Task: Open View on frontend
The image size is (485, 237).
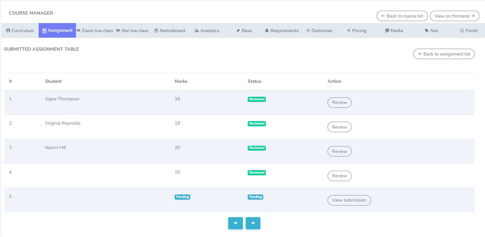Action: [454, 16]
